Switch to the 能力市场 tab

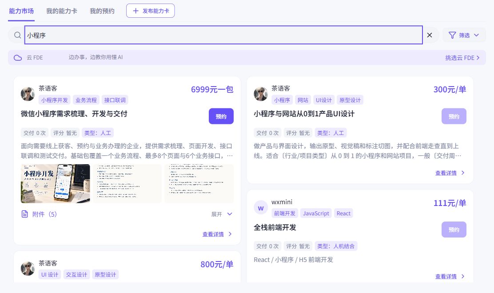21,11
